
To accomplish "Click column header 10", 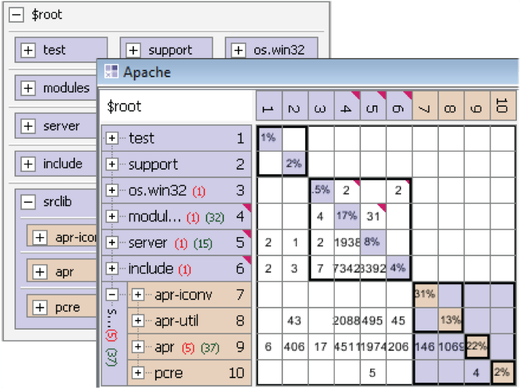I will click(502, 109).
